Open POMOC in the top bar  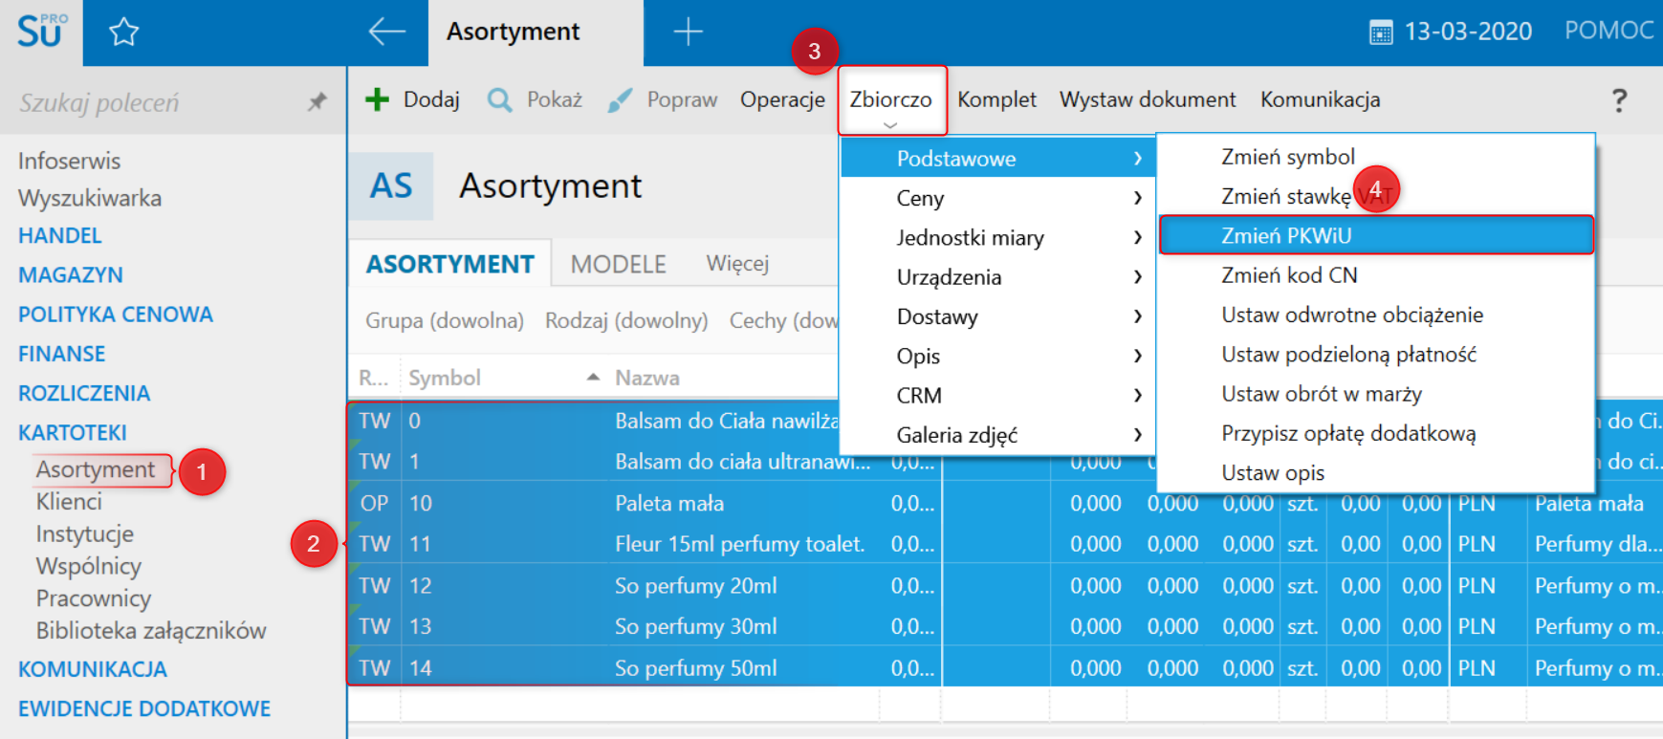1609,31
